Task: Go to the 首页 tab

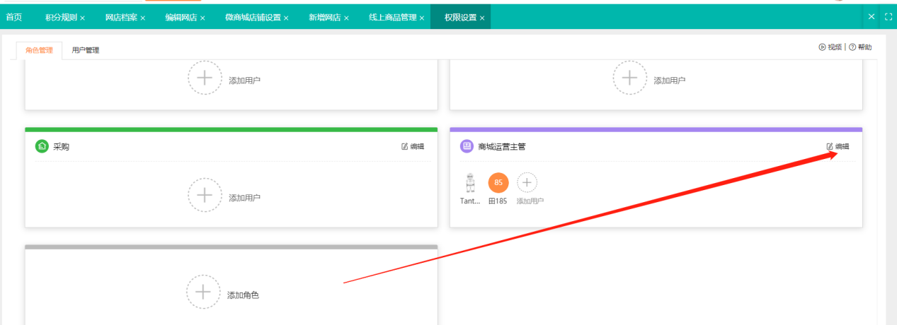Action: pyautogui.click(x=14, y=17)
